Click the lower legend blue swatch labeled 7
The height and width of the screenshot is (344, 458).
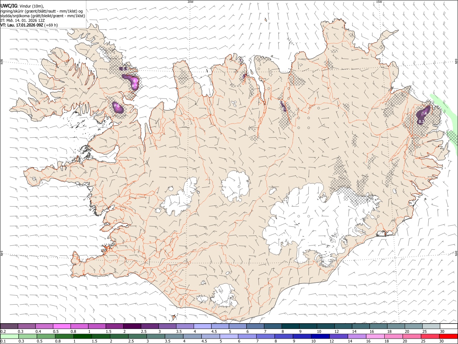(x=265, y=336)
